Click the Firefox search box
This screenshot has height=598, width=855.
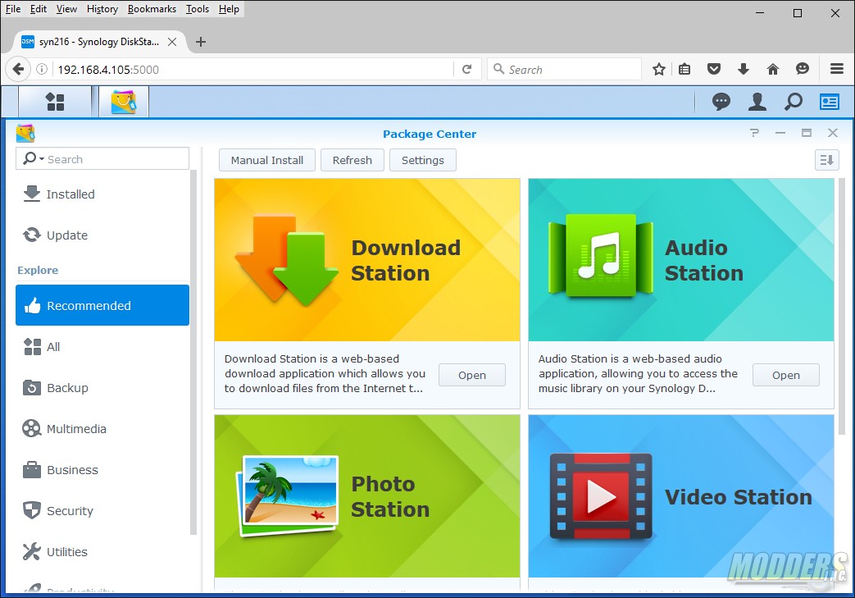tap(564, 69)
